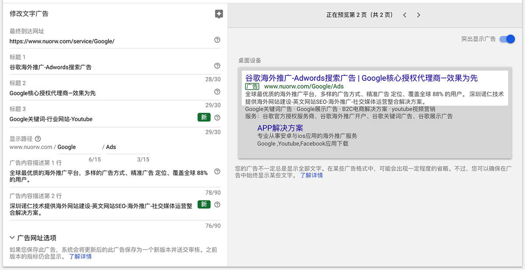Click the 新 badge next to description line 2
The width and height of the screenshot is (525, 270).
tap(204, 204)
